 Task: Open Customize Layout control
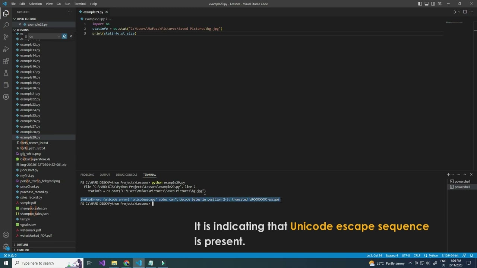[440, 4]
